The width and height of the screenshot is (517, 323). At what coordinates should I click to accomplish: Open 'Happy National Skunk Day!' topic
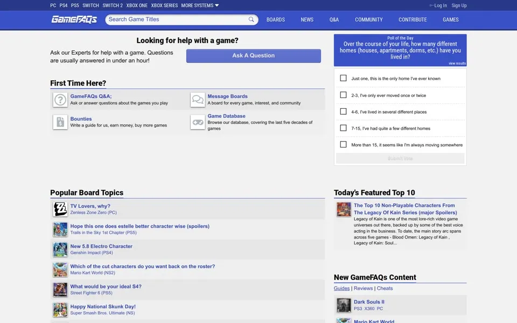click(x=103, y=306)
